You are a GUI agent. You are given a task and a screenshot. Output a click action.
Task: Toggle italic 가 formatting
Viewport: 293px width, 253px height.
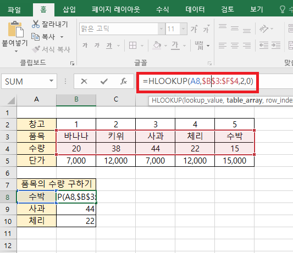tap(97, 45)
